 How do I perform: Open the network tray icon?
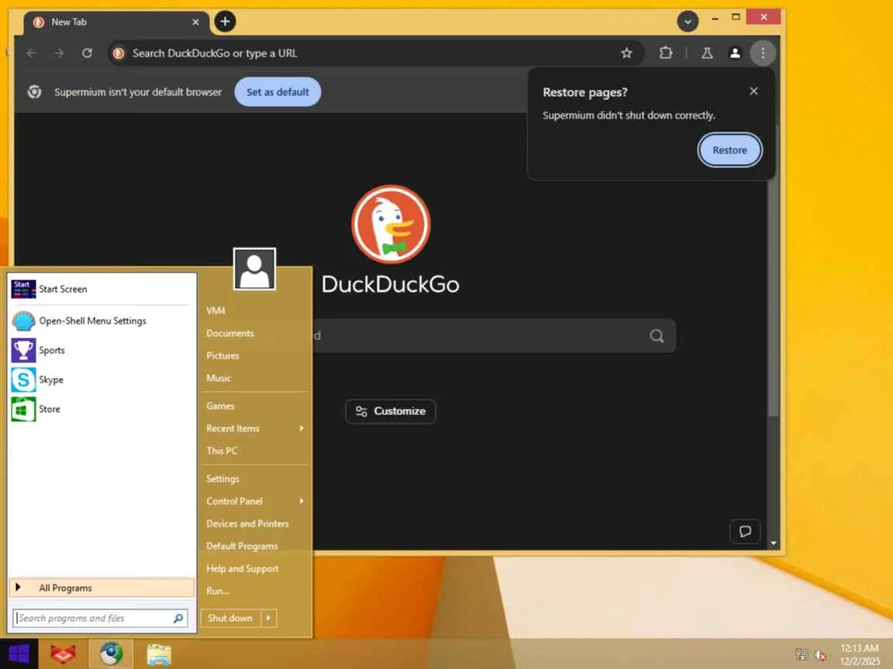802,655
